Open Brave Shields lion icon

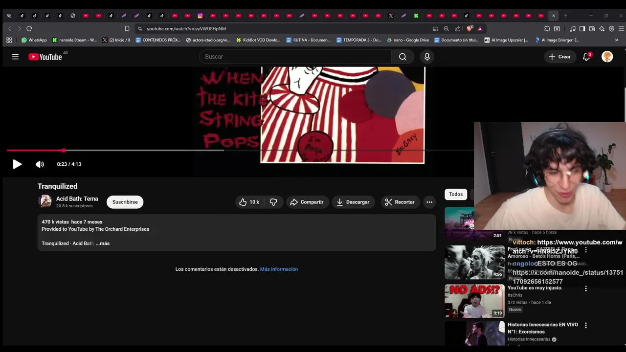pos(469,29)
